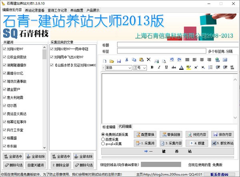Toggle strikethrough abc formatting
This screenshot has width=240, height=177.
[x=174, y=67]
